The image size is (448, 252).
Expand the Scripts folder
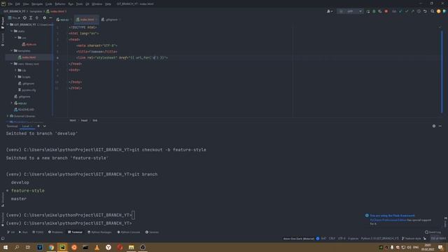15,77
